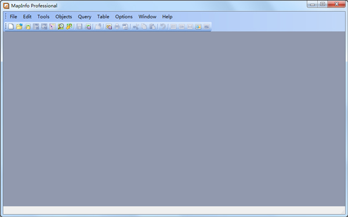Click the New Browser window icon
This screenshot has width=348, height=217.
coord(173,27)
